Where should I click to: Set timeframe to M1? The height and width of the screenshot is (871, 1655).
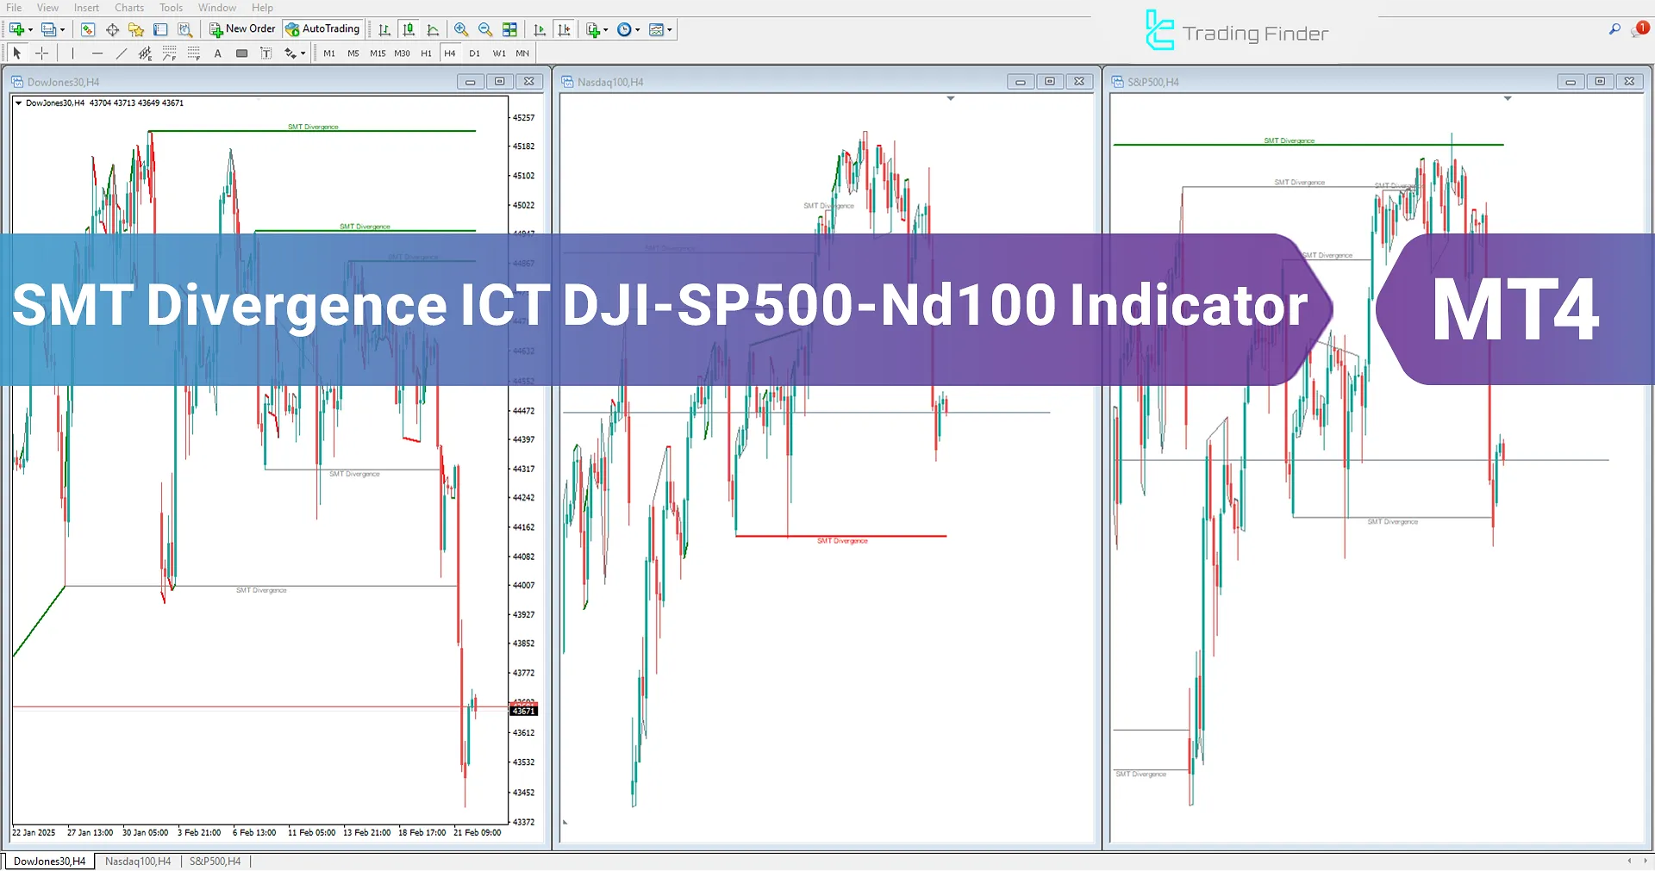pyautogui.click(x=329, y=53)
